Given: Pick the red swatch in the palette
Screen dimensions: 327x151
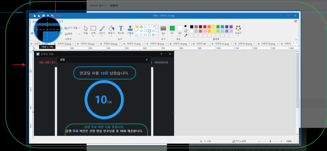Looking at the screenshot, I should [205, 27].
